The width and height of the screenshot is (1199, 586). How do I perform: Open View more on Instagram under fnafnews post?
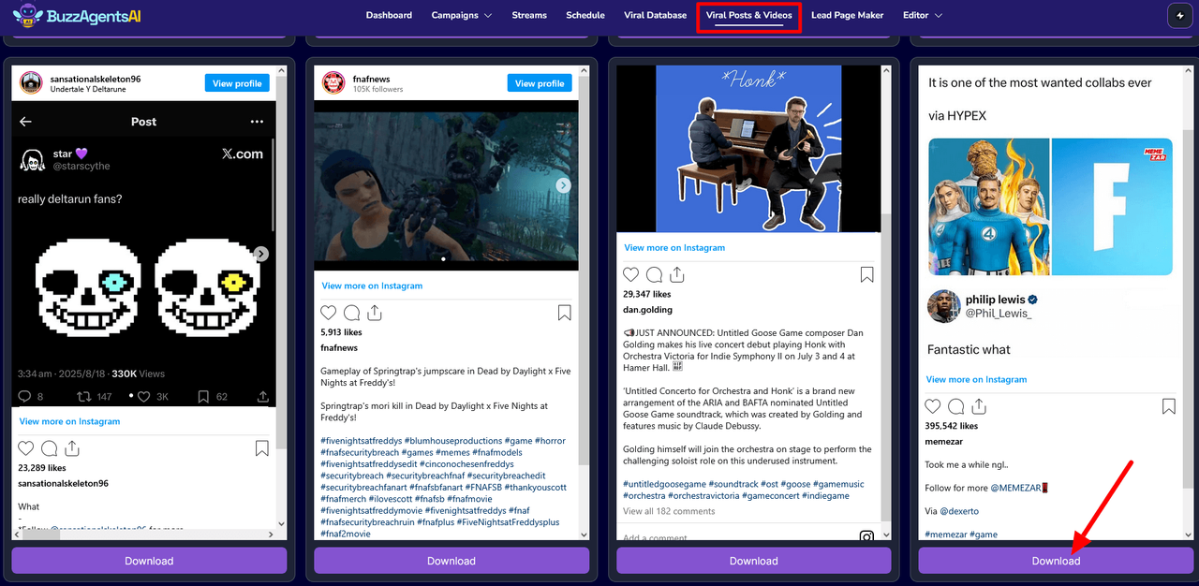point(372,286)
